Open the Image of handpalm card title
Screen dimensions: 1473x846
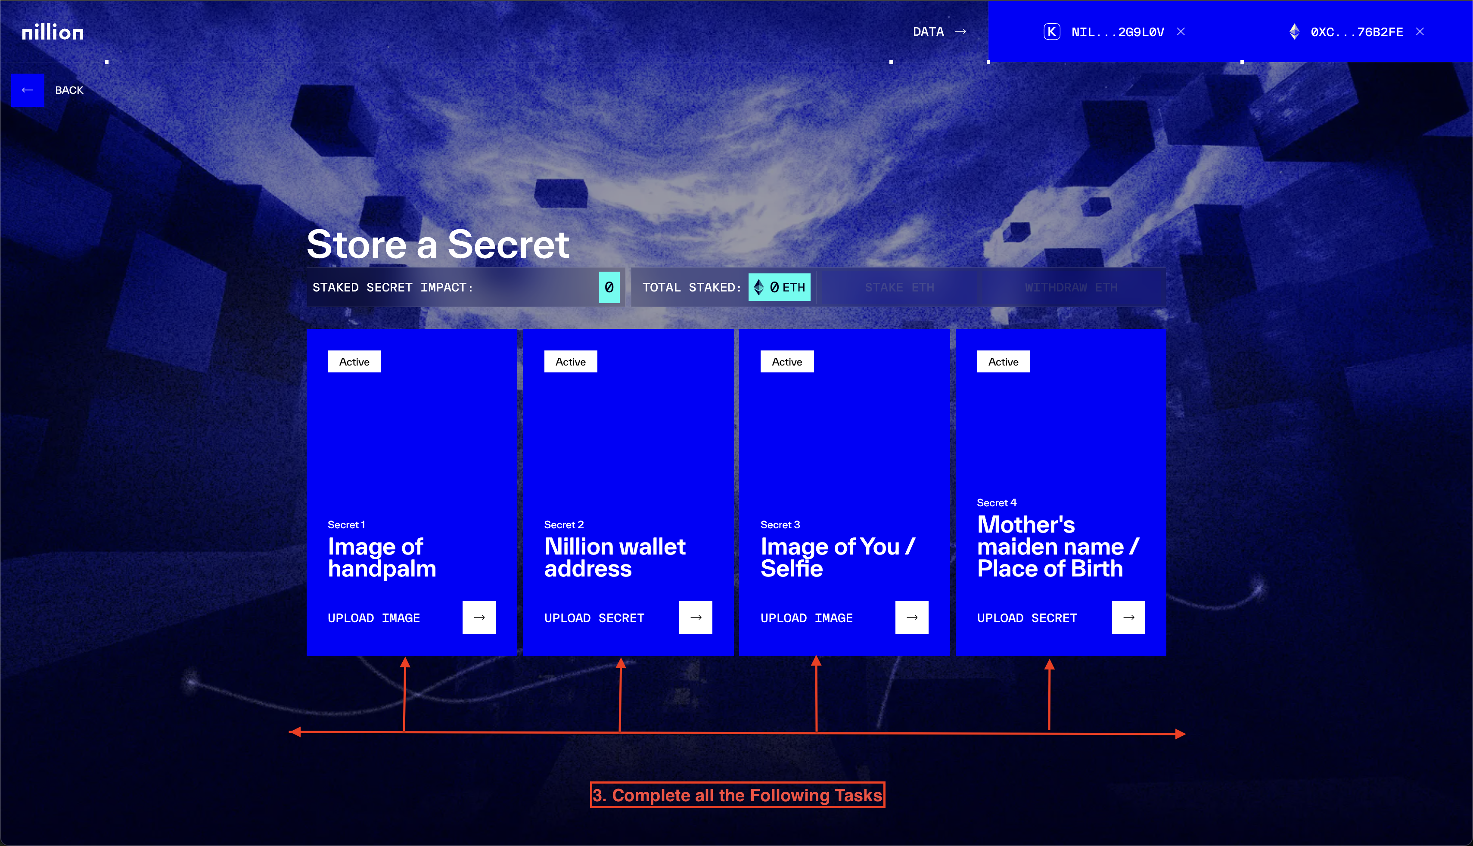[382, 557]
